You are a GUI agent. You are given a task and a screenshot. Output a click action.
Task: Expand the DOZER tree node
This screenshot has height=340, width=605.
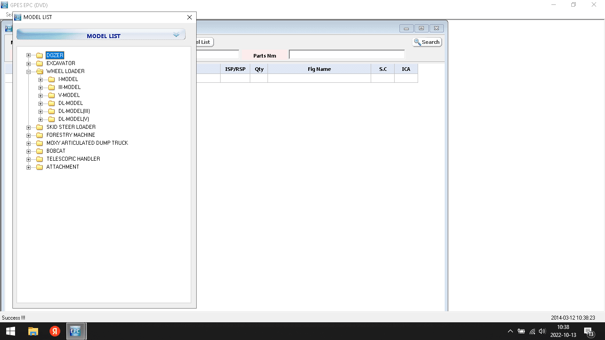click(29, 55)
